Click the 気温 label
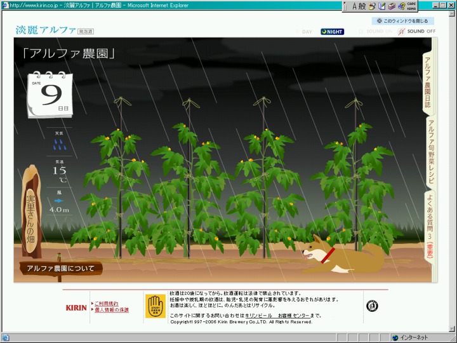Screen dimensions: 457x343 60,161
